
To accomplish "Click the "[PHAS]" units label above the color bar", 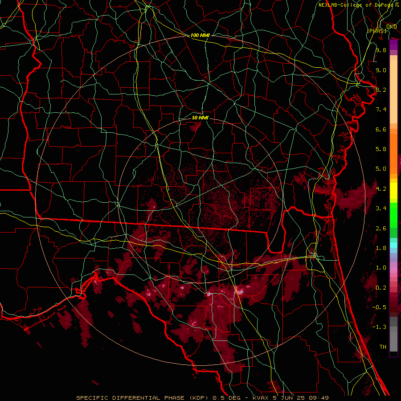I will point(376,31).
